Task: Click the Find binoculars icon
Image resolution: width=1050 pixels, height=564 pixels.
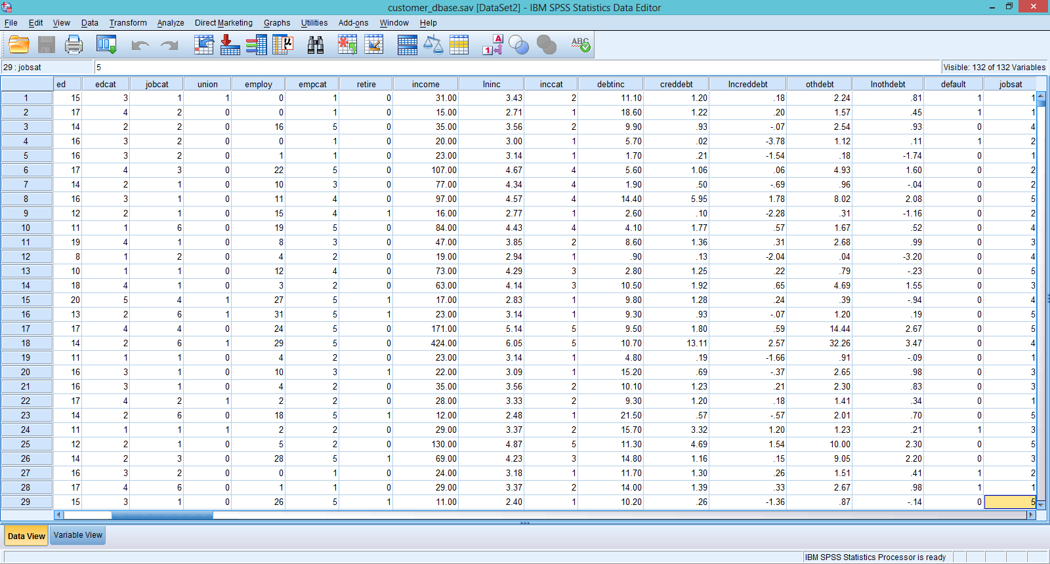Action: click(316, 45)
